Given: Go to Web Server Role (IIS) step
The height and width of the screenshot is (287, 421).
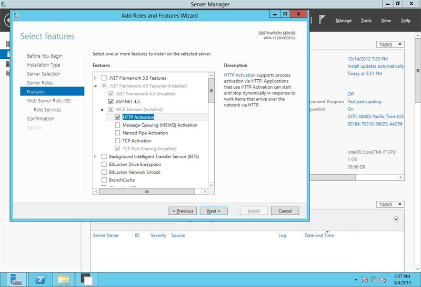Looking at the screenshot, I should pyautogui.click(x=49, y=101).
